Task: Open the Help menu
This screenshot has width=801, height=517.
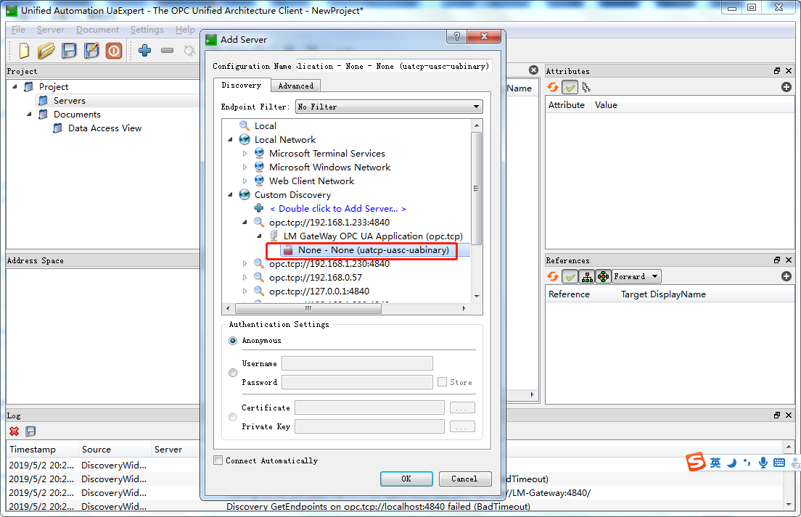Action: 185,30
